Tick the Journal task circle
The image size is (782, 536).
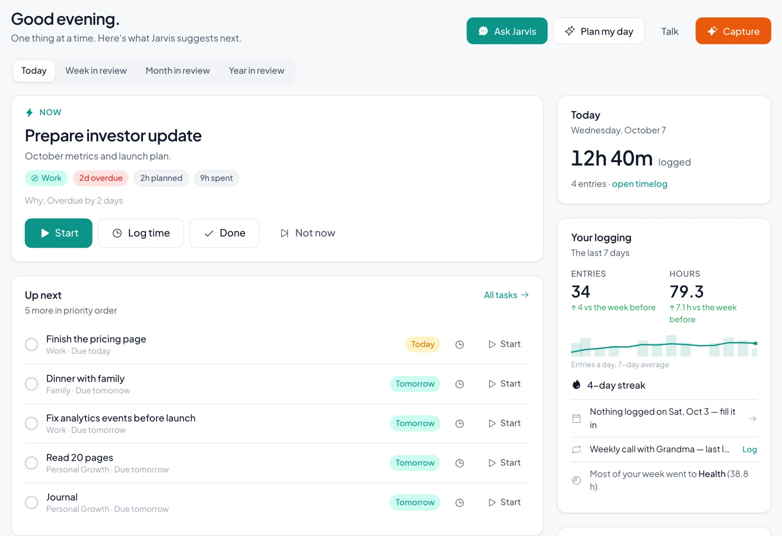pos(31,503)
